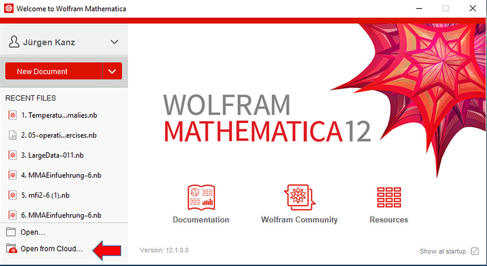Click Open from Cloud... link

click(x=52, y=249)
